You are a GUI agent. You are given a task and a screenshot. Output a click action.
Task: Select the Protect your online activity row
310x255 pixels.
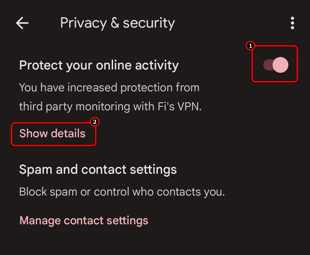pyautogui.click(x=99, y=65)
